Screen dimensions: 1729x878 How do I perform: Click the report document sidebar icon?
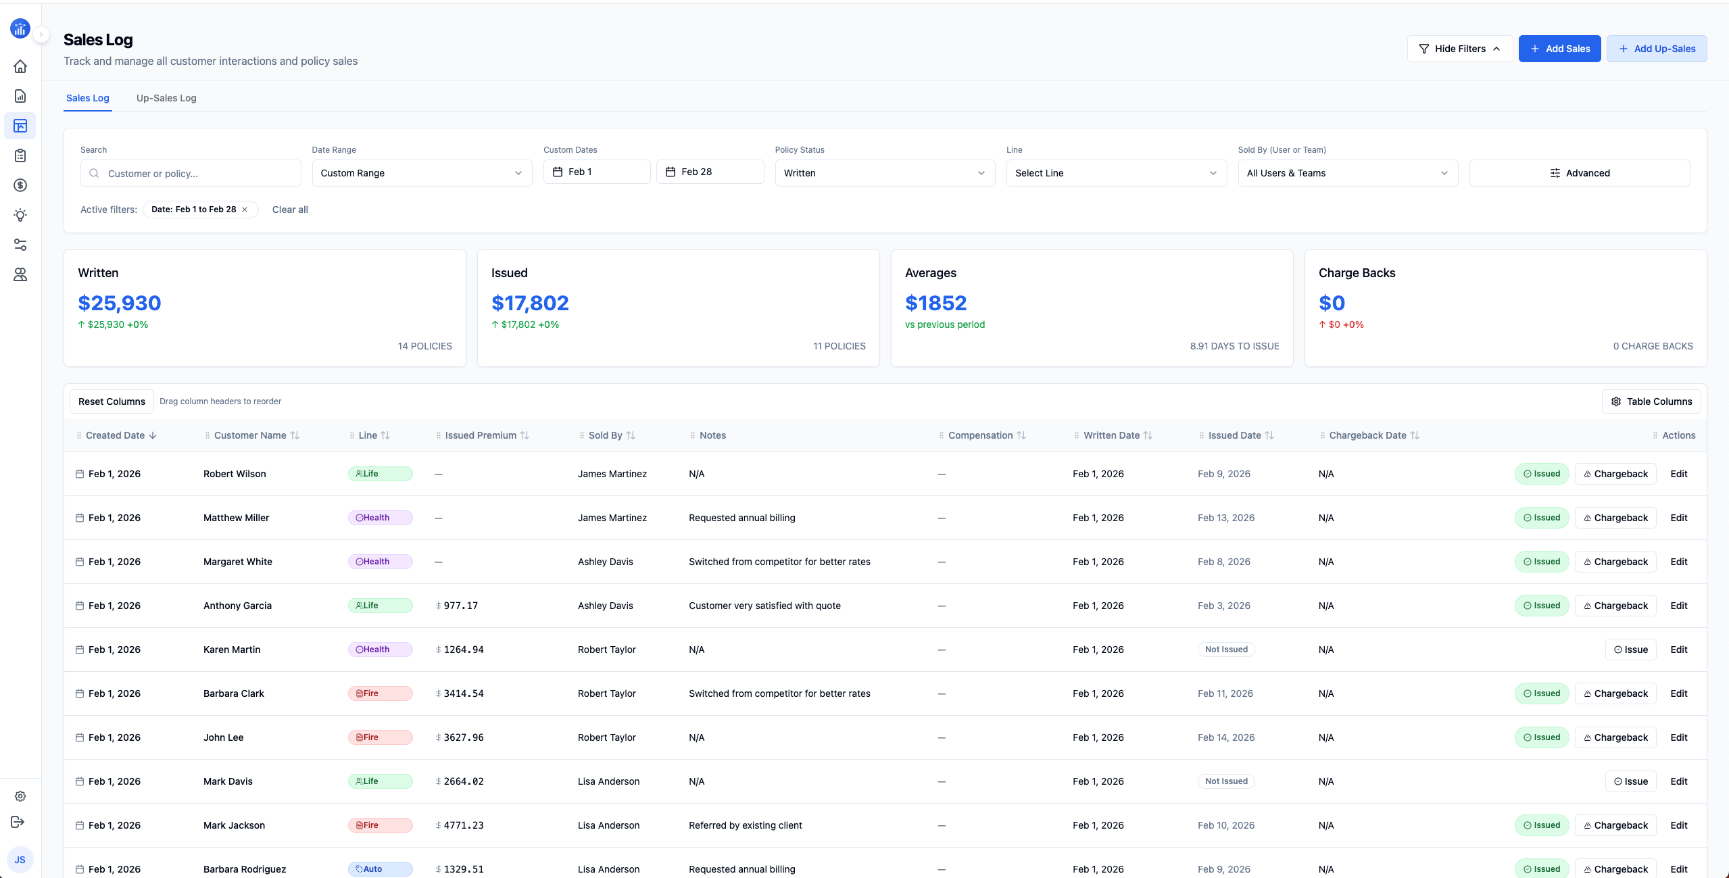(20, 96)
